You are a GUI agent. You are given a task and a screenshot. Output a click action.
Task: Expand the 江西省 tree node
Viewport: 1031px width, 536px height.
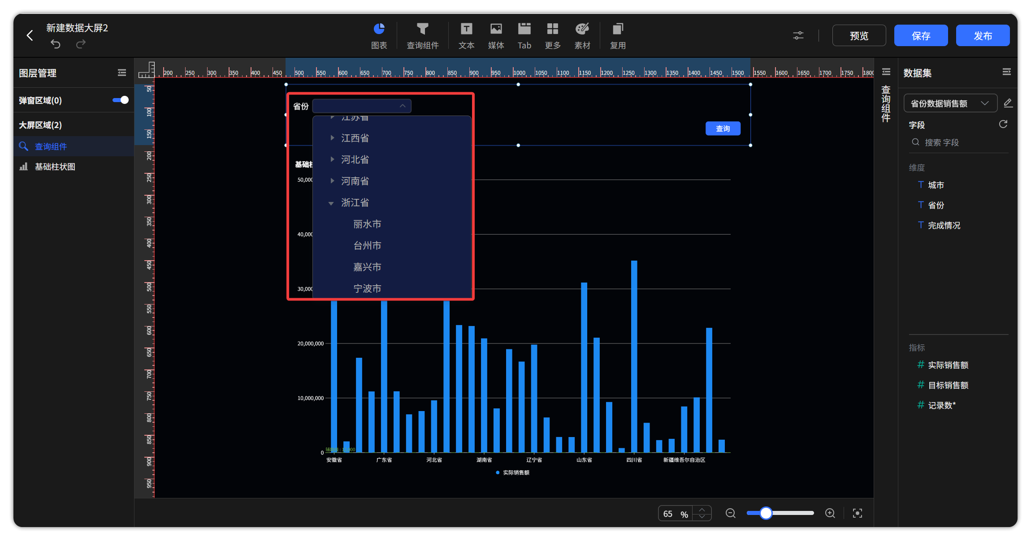point(332,138)
